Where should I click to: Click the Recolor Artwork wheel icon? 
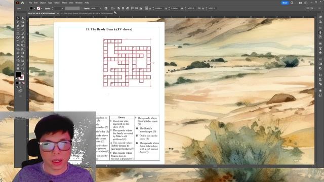pyautogui.click(x=106, y=8)
